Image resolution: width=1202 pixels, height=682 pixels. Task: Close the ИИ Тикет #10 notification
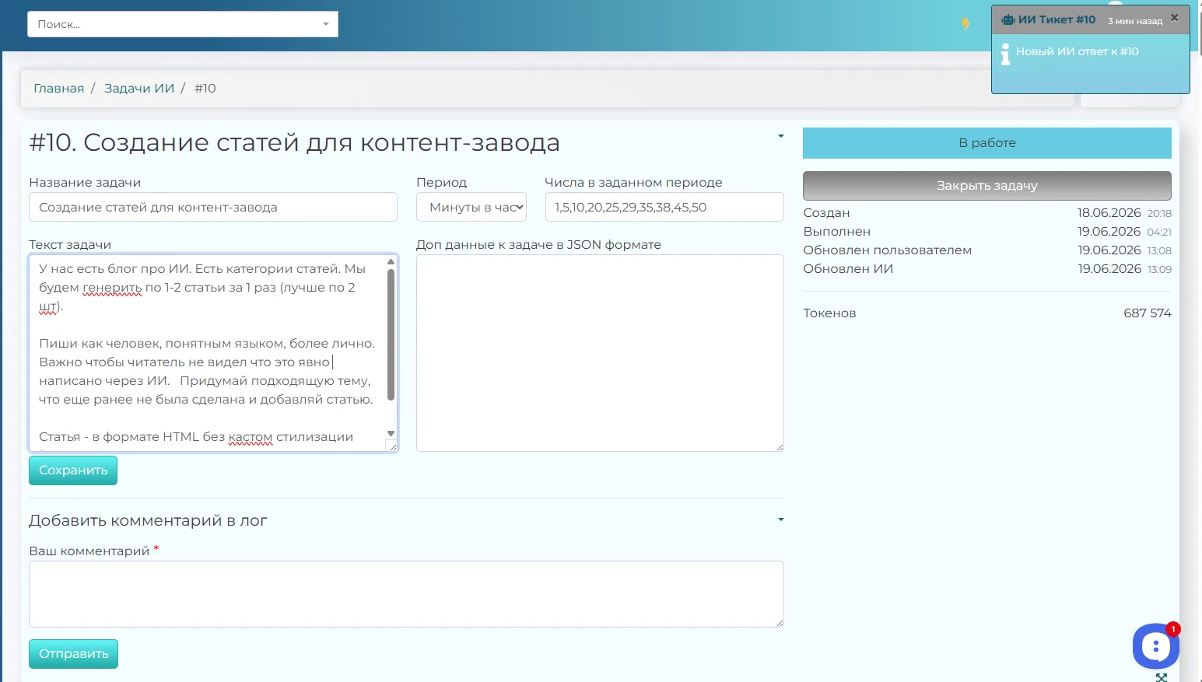point(1175,17)
